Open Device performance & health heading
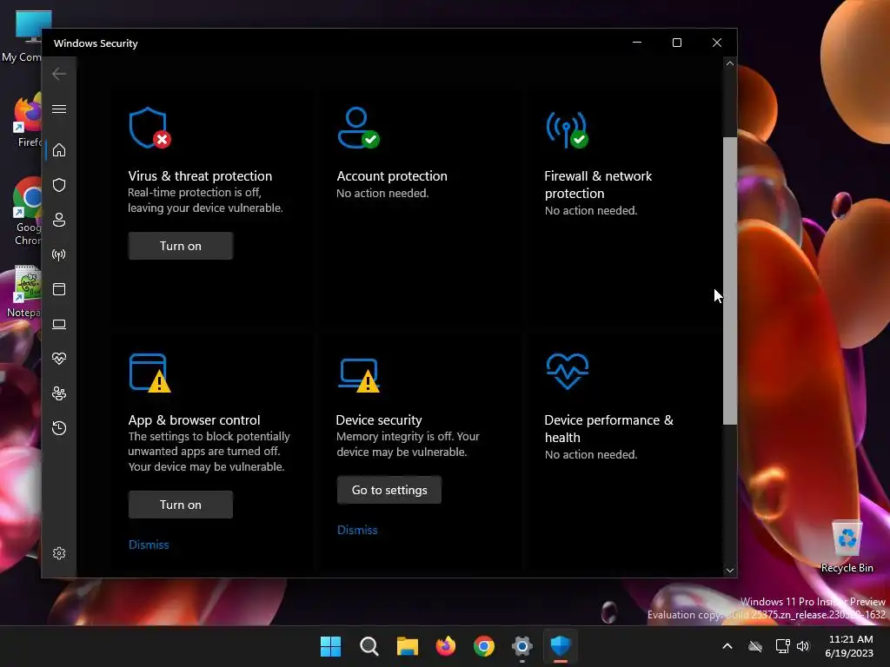Viewport: 890px width, 667px height. coord(608,428)
